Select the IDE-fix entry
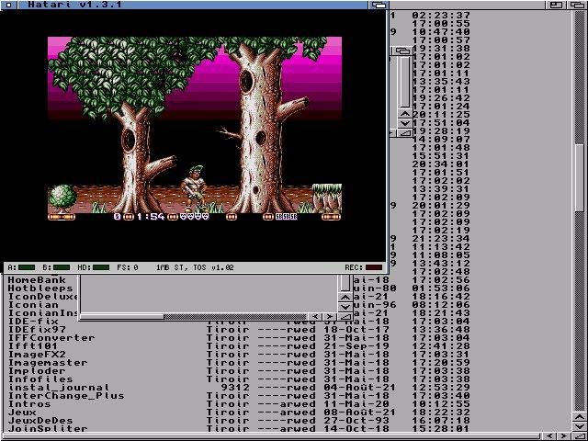This screenshot has width=588, height=441. [33, 321]
